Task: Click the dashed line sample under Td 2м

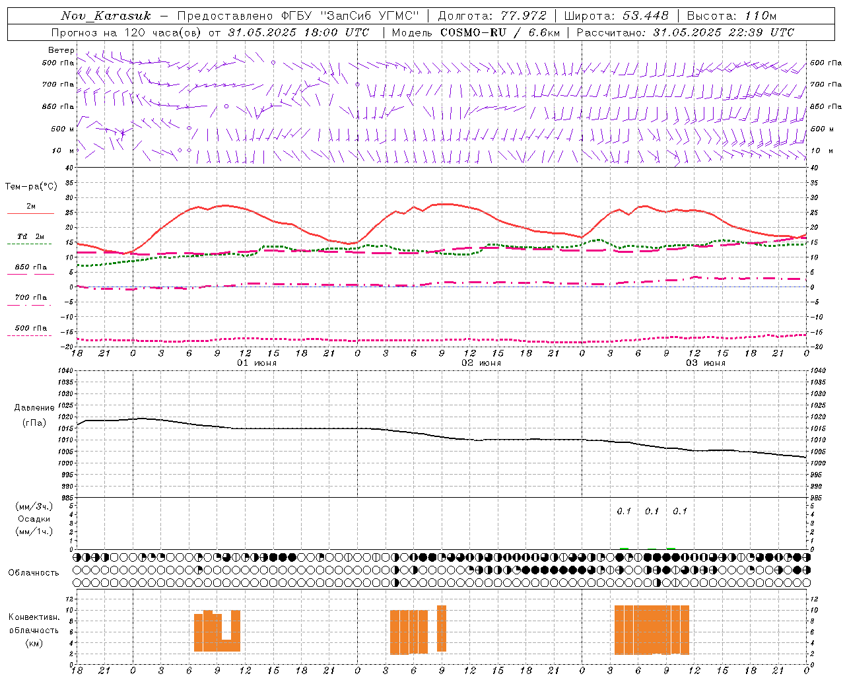Action: tap(29, 244)
